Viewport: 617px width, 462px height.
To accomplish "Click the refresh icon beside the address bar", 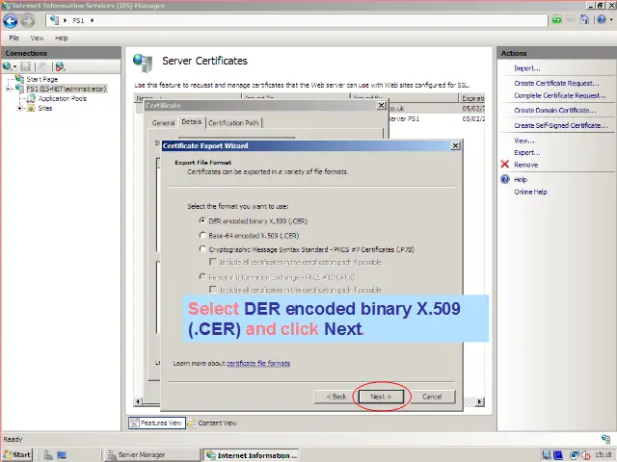I will 556,19.
